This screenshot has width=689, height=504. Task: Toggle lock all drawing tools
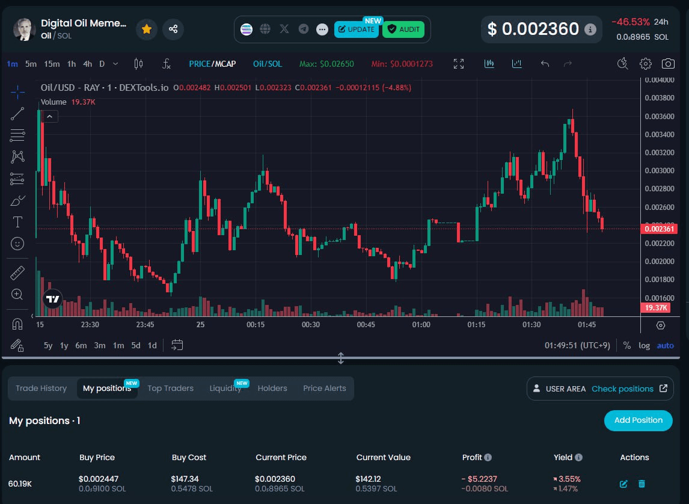click(17, 345)
